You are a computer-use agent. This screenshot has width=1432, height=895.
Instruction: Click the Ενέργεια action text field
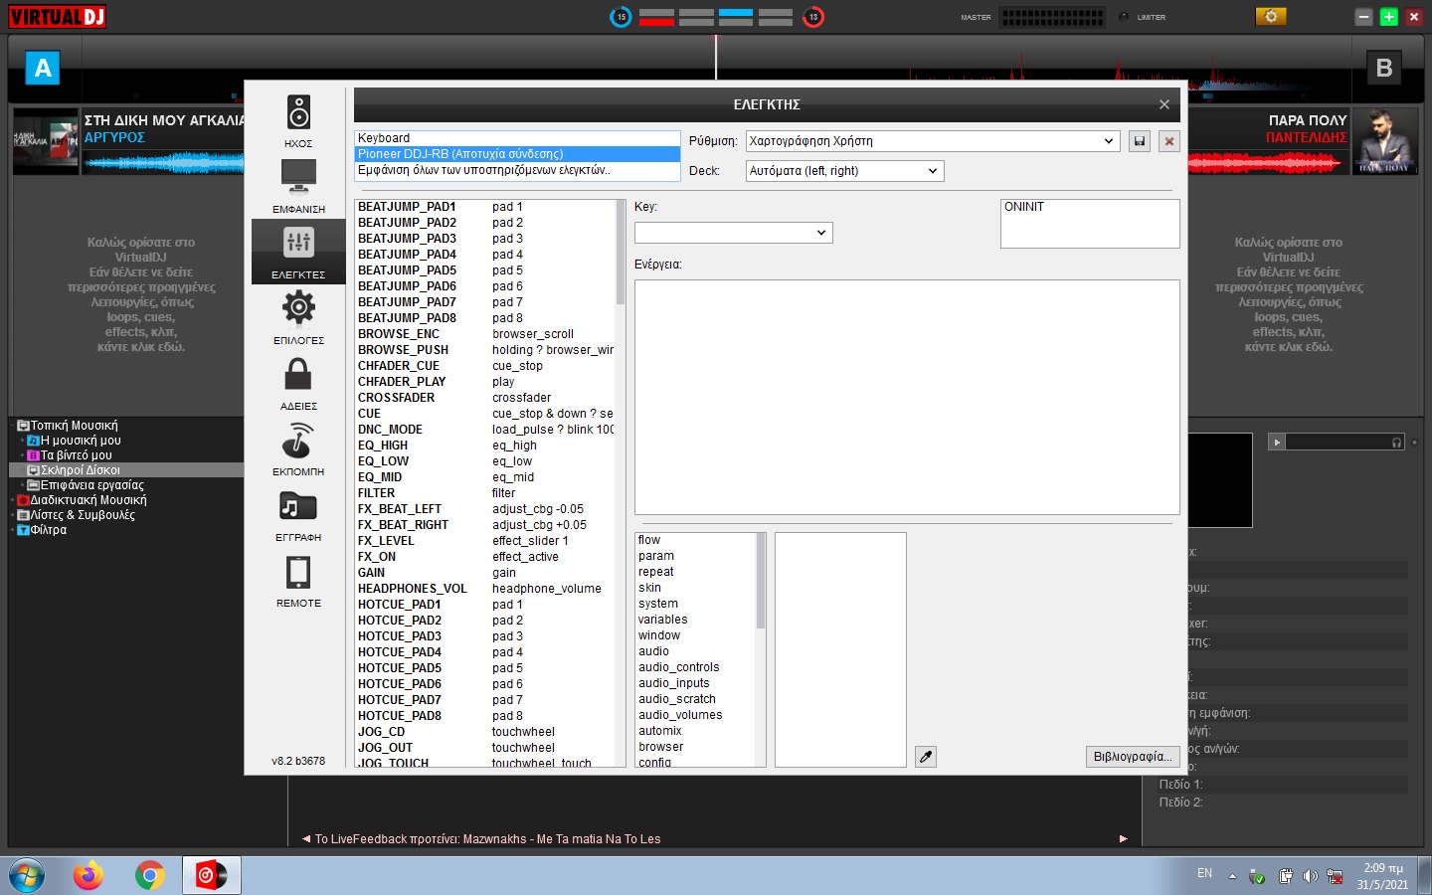(x=907, y=397)
